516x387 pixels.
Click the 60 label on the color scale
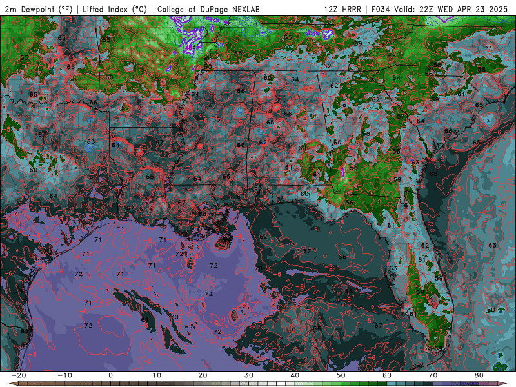tap(387, 375)
